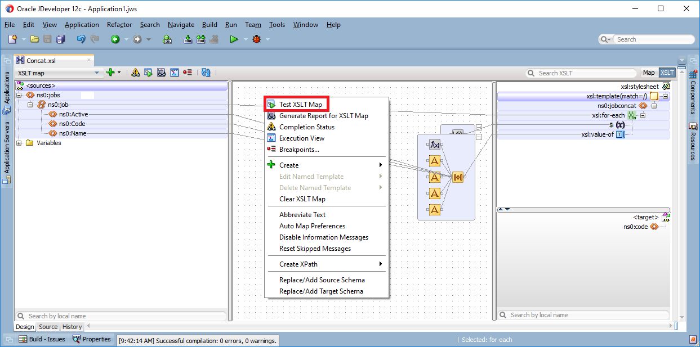Click the concat function node in canvas
This screenshot has width=700, height=347.
[457, 178]
